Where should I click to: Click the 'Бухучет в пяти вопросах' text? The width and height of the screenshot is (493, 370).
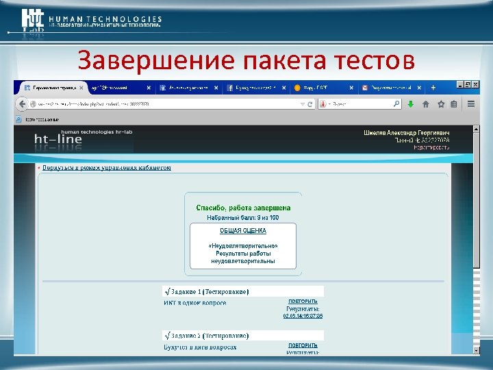(200, 347)
